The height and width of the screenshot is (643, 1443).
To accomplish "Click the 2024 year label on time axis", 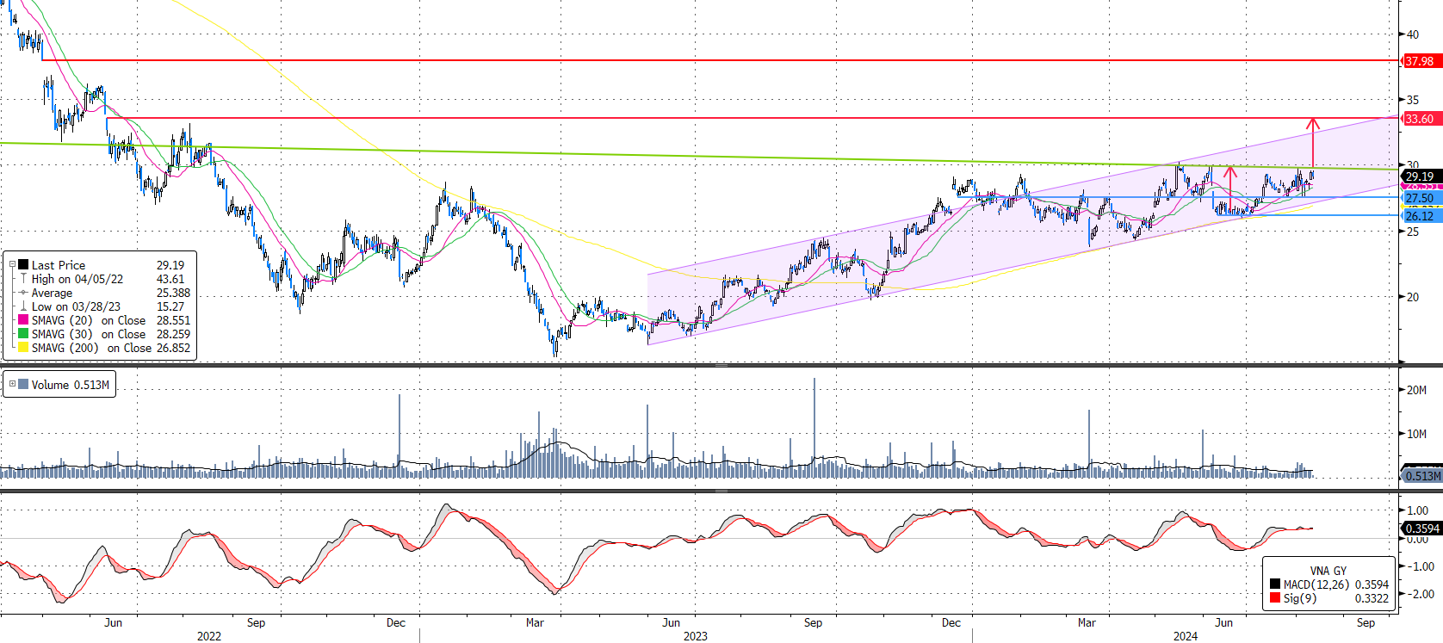I will tap(1186, 636).
